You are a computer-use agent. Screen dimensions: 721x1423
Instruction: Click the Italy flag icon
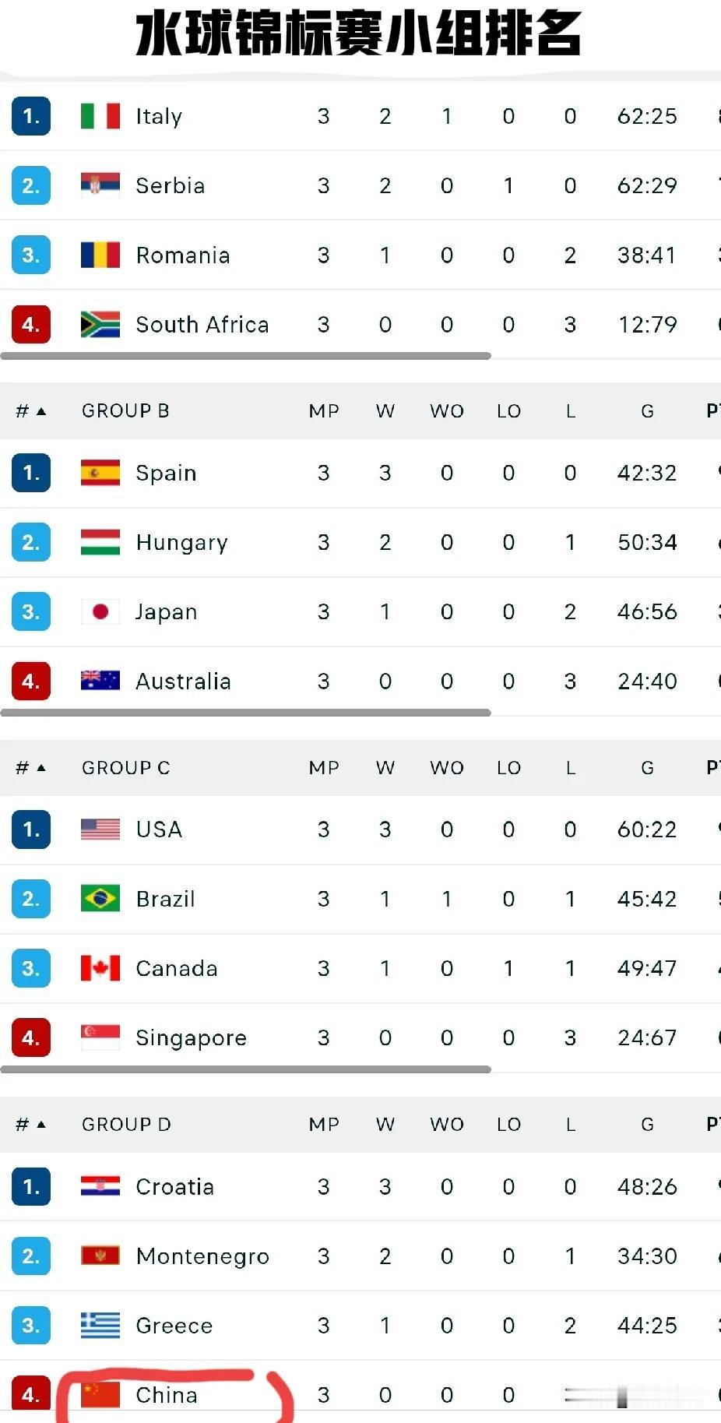[100, 116]
